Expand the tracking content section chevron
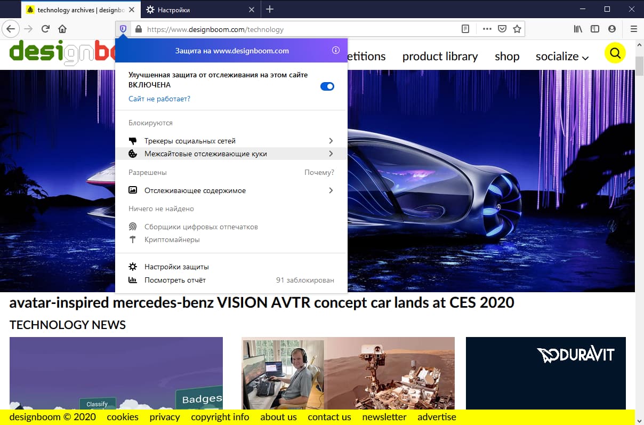Screen dimensions: 644x425 (331, 190)
